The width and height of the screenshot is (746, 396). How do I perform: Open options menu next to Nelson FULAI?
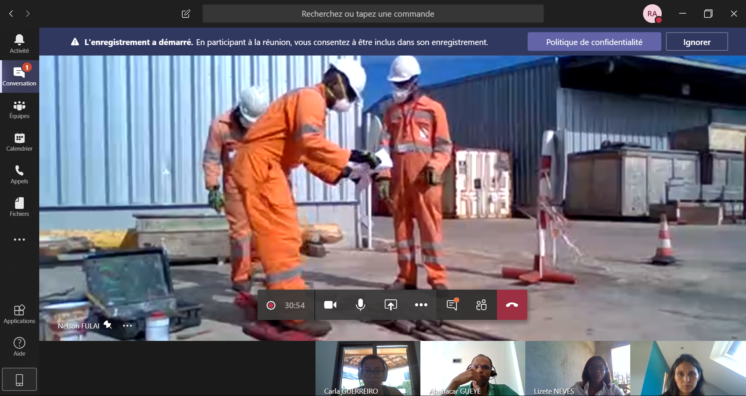(x=127, y=326)
